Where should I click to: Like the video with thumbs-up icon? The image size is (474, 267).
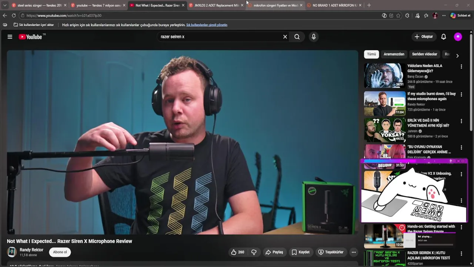click(234, 252)
